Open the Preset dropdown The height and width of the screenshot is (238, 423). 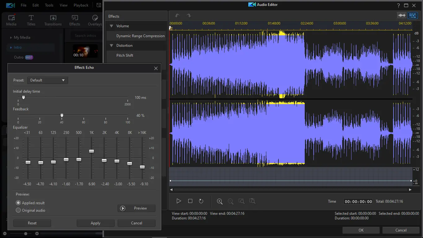click(x=48, y=80)
